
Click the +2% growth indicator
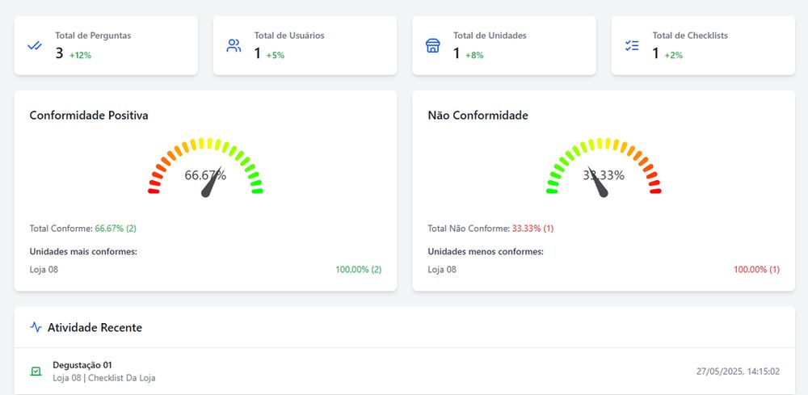pyautogui.click(x=674, y=55)
